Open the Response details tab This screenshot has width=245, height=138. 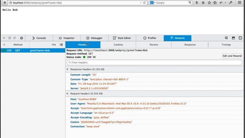[190, 44]
